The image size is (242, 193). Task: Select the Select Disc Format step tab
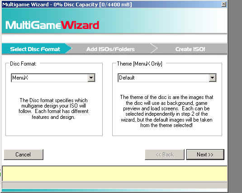[x=35, y=49]
